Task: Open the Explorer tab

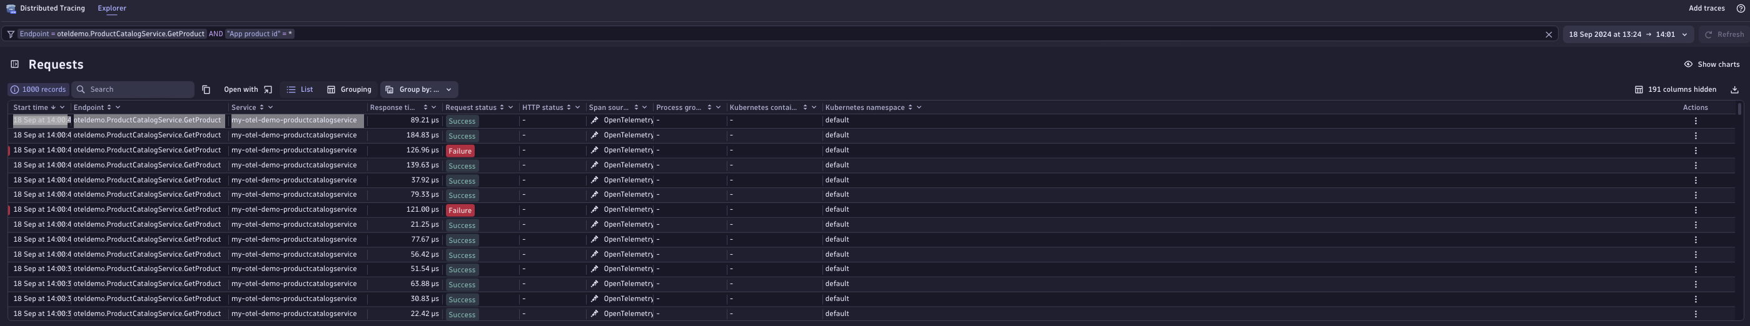Action: 112,9
